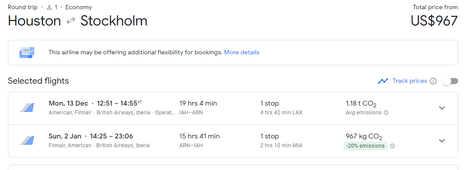Expand the Mon, 13 Dec flight details
Image resolution: width=467 pixels, height=170 pixels.
[442, 108]
